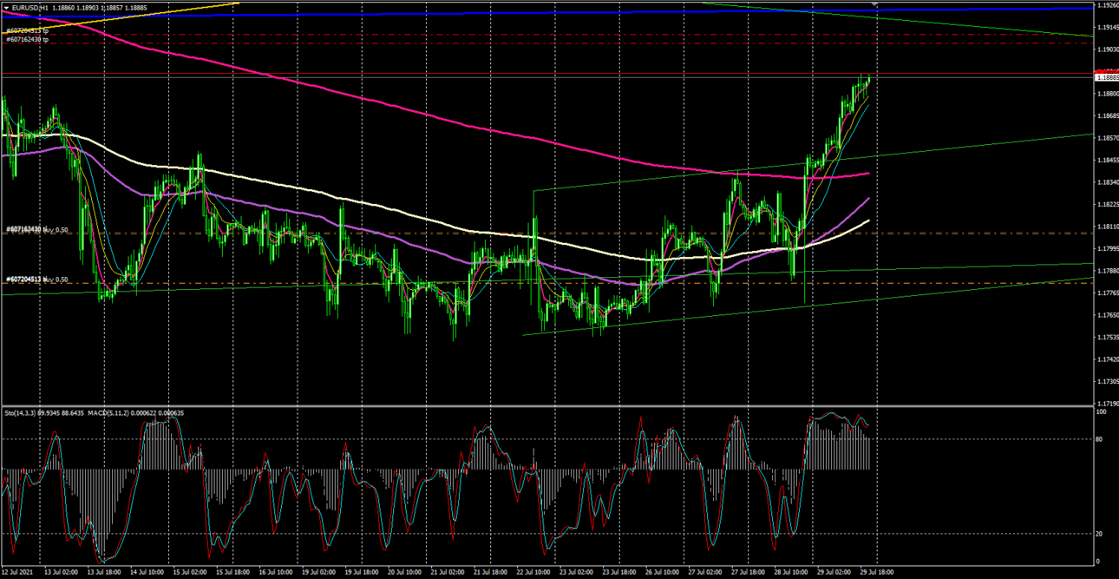The width and height of the screenshot is (1119, 579).
Task: Open the chart menu triangle beside EURUSD,H1
Action: pos(7,8)
